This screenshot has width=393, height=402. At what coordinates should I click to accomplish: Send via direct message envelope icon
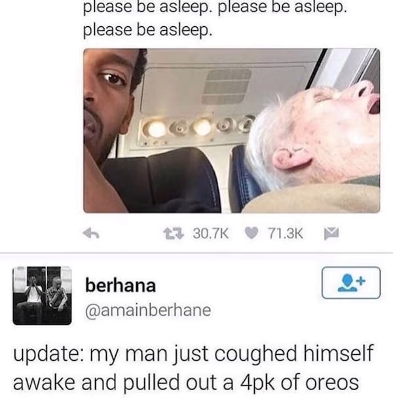tap(331, 234)
